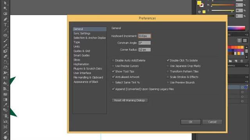250x140 pixels.
Task: Click yellow Fill color box
Action: point(199,3)
